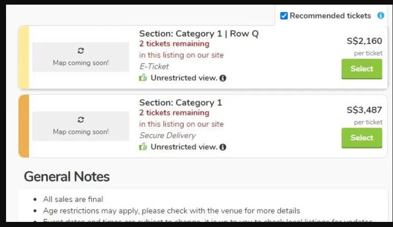
Task: Click info icon beside Recommended tickets
Action: pos(381,16)
